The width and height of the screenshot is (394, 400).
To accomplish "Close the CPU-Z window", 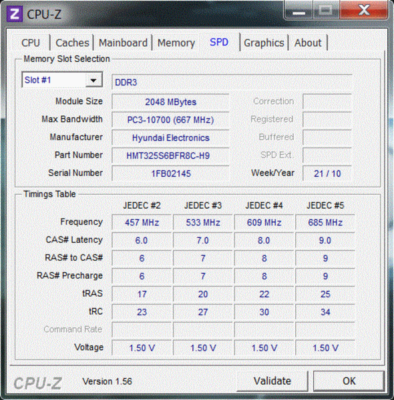I will [364, 10].
